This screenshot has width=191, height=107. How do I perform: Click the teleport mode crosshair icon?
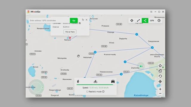(x=132, y=21)
